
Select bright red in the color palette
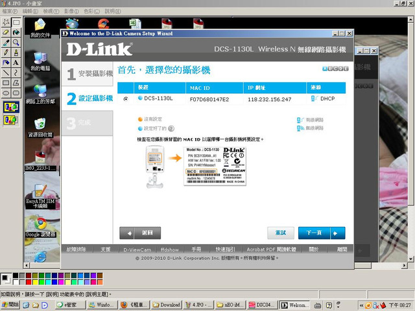[29, 282]
